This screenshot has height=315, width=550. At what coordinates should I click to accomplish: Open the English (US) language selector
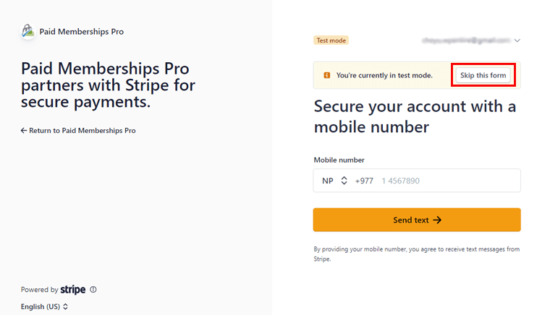(44, 306)
